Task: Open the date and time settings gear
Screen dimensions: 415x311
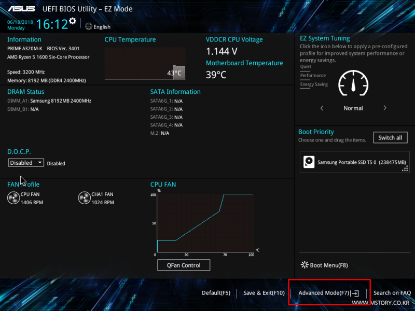Action: [x=73, y=21]
